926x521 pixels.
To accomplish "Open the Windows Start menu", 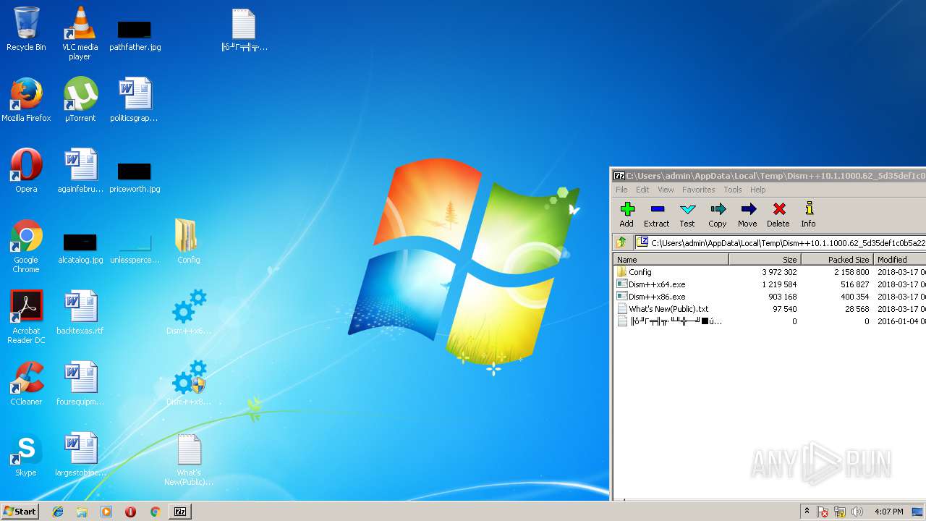I will coord(20,512).
